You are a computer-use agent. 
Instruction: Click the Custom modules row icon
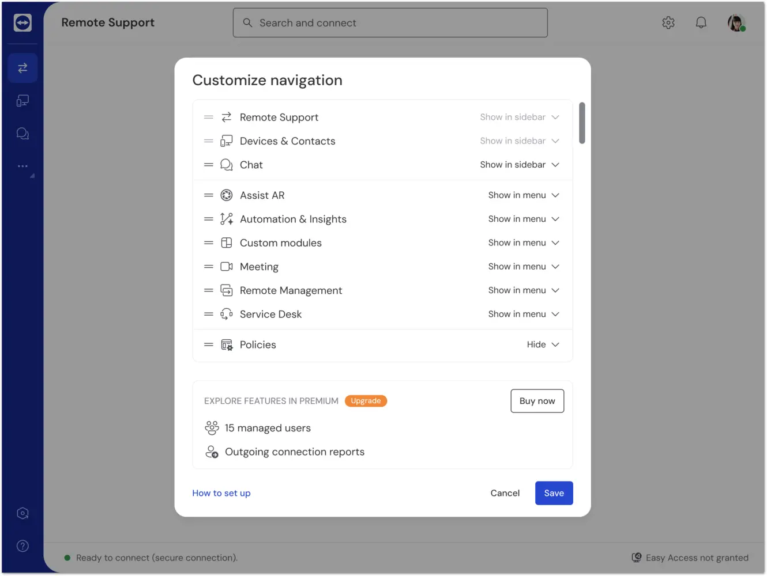point(227,243)
